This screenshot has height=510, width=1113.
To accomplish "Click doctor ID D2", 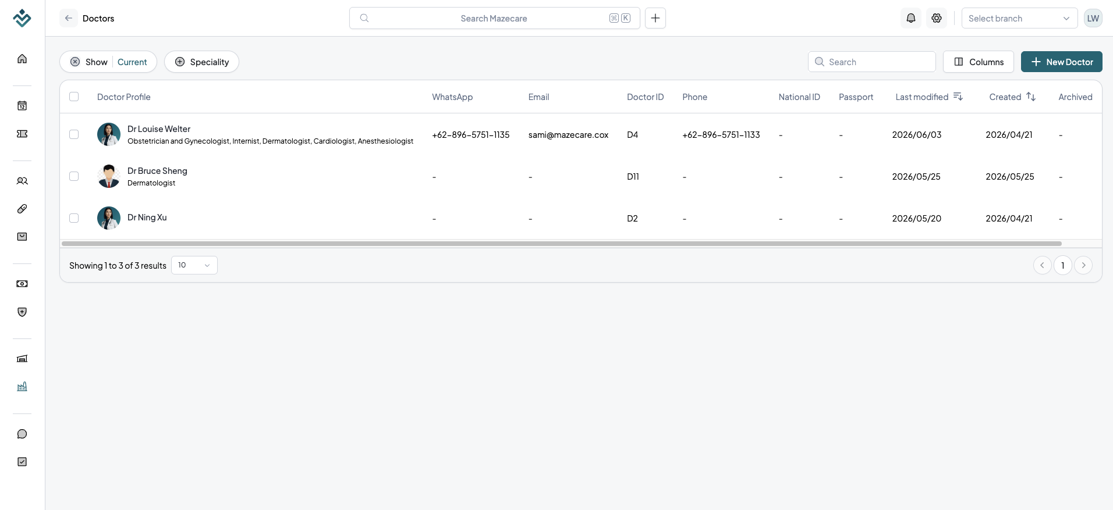I will click(x=633, y=219).
